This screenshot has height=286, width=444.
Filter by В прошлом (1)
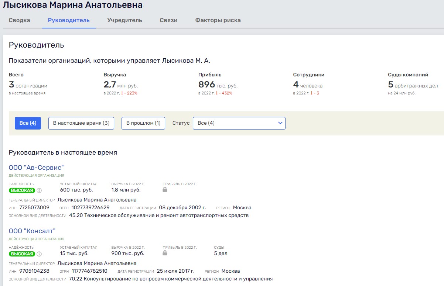pos(143,123)
